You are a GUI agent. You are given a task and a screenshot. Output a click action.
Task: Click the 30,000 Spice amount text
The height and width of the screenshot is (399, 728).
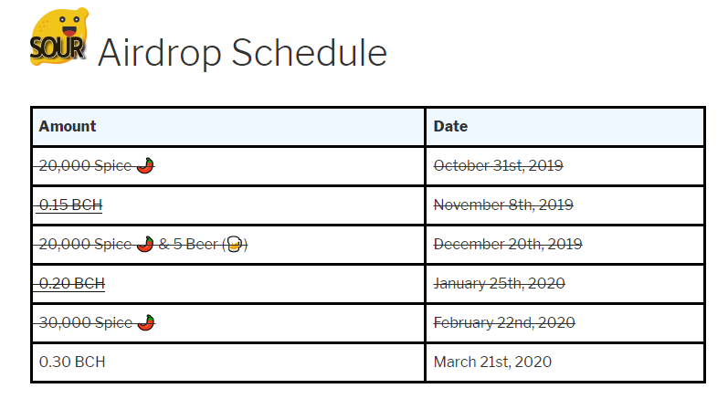(x=86, y=322)
